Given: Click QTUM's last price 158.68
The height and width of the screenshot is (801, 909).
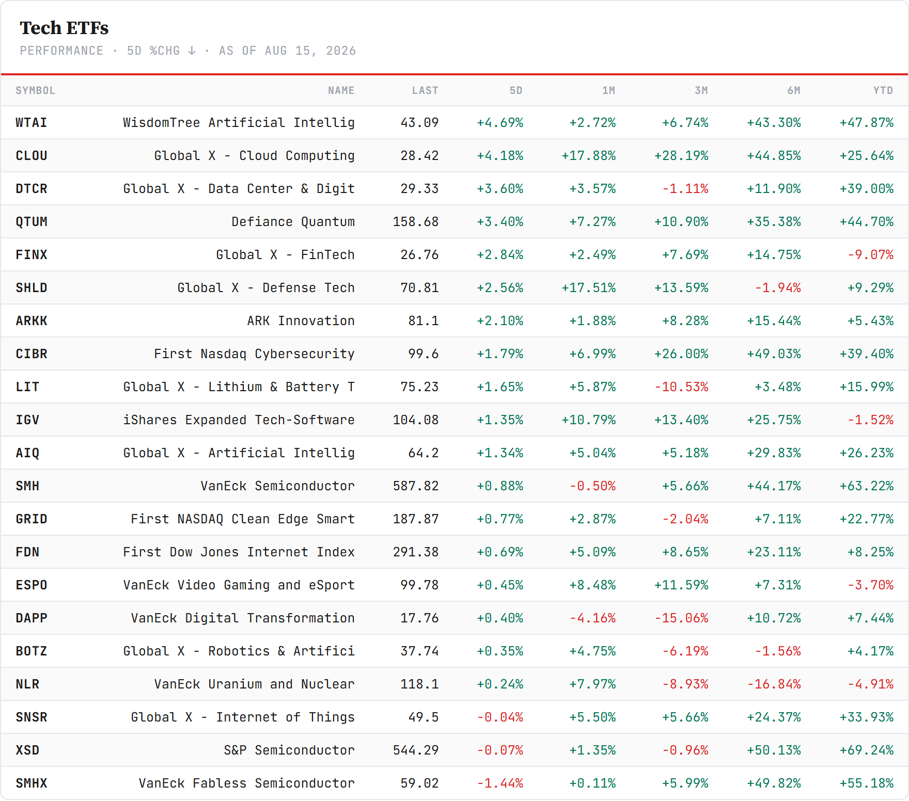Looking at the screenshot, I should 416,222.
